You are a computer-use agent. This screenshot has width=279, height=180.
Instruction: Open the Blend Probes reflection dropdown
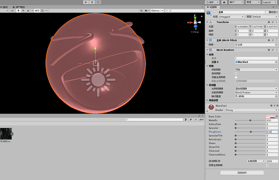pyautogui.click(x=256, y=92)
